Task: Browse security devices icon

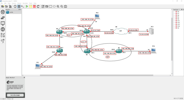Action: 3,29
